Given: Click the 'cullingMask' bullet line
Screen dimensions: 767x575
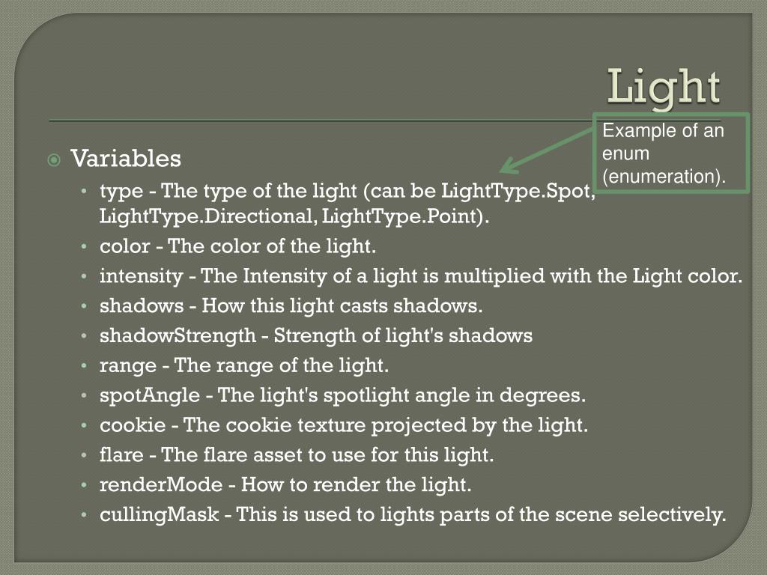Looking at the screenshot, I should point(413,515).
